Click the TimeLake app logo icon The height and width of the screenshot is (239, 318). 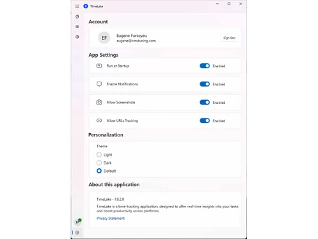coord(86,6)
